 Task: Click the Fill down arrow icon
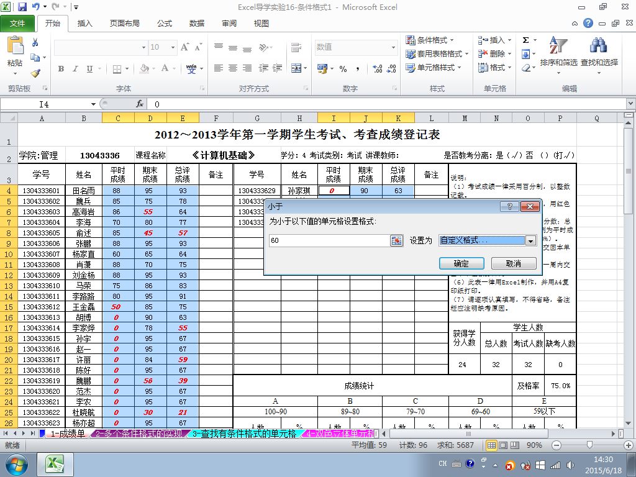(525, 54)
